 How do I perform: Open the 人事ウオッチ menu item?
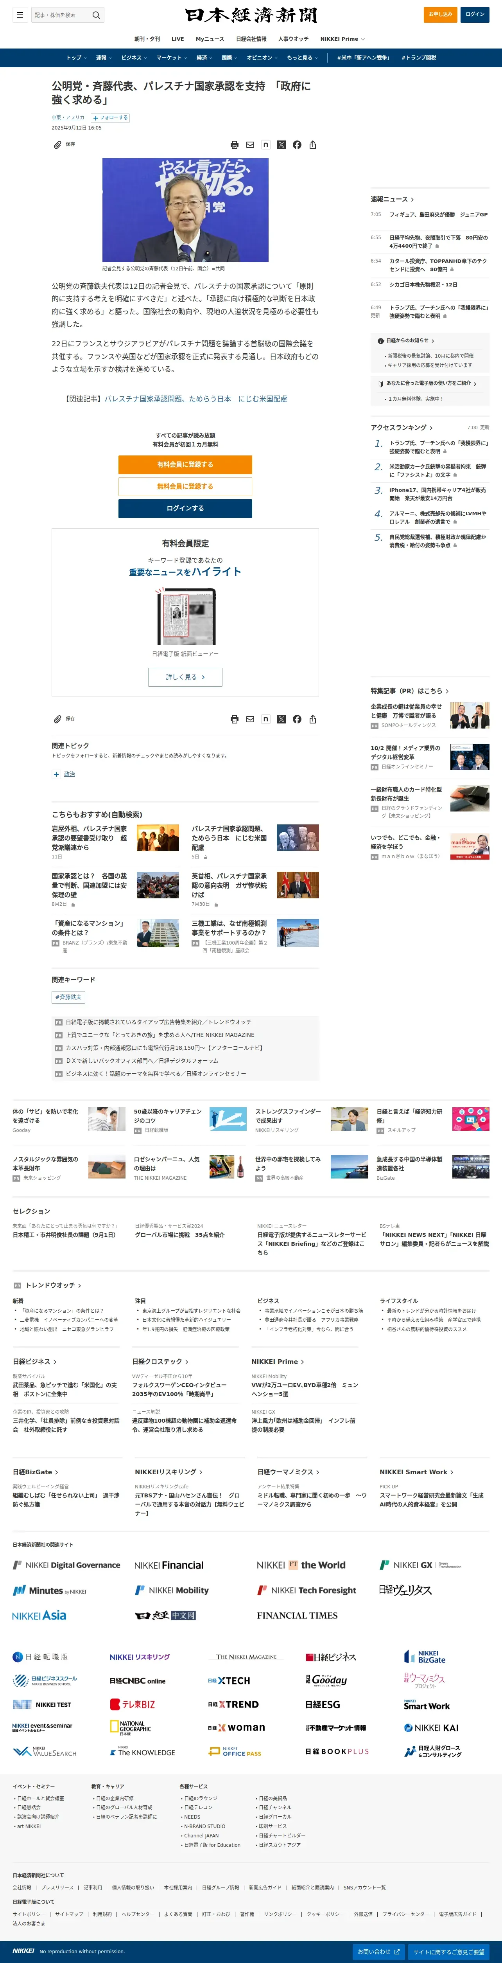click(x=293, y=39)
